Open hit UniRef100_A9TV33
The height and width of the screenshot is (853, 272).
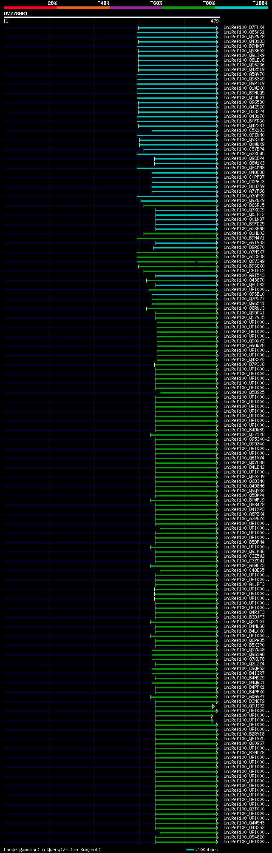point(244,242)
